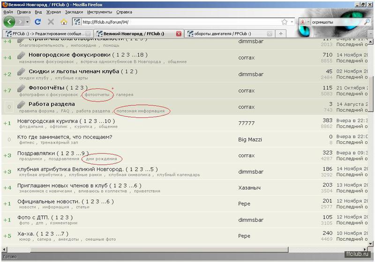The height and width of the screenshot is (262, 375).
Task: Open the Фото с ДТП topic
Action: 33,218
